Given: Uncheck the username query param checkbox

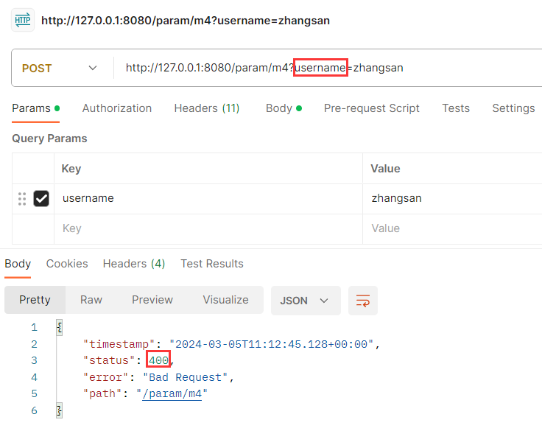Looking at the screenshot, I should pos(41,198).
